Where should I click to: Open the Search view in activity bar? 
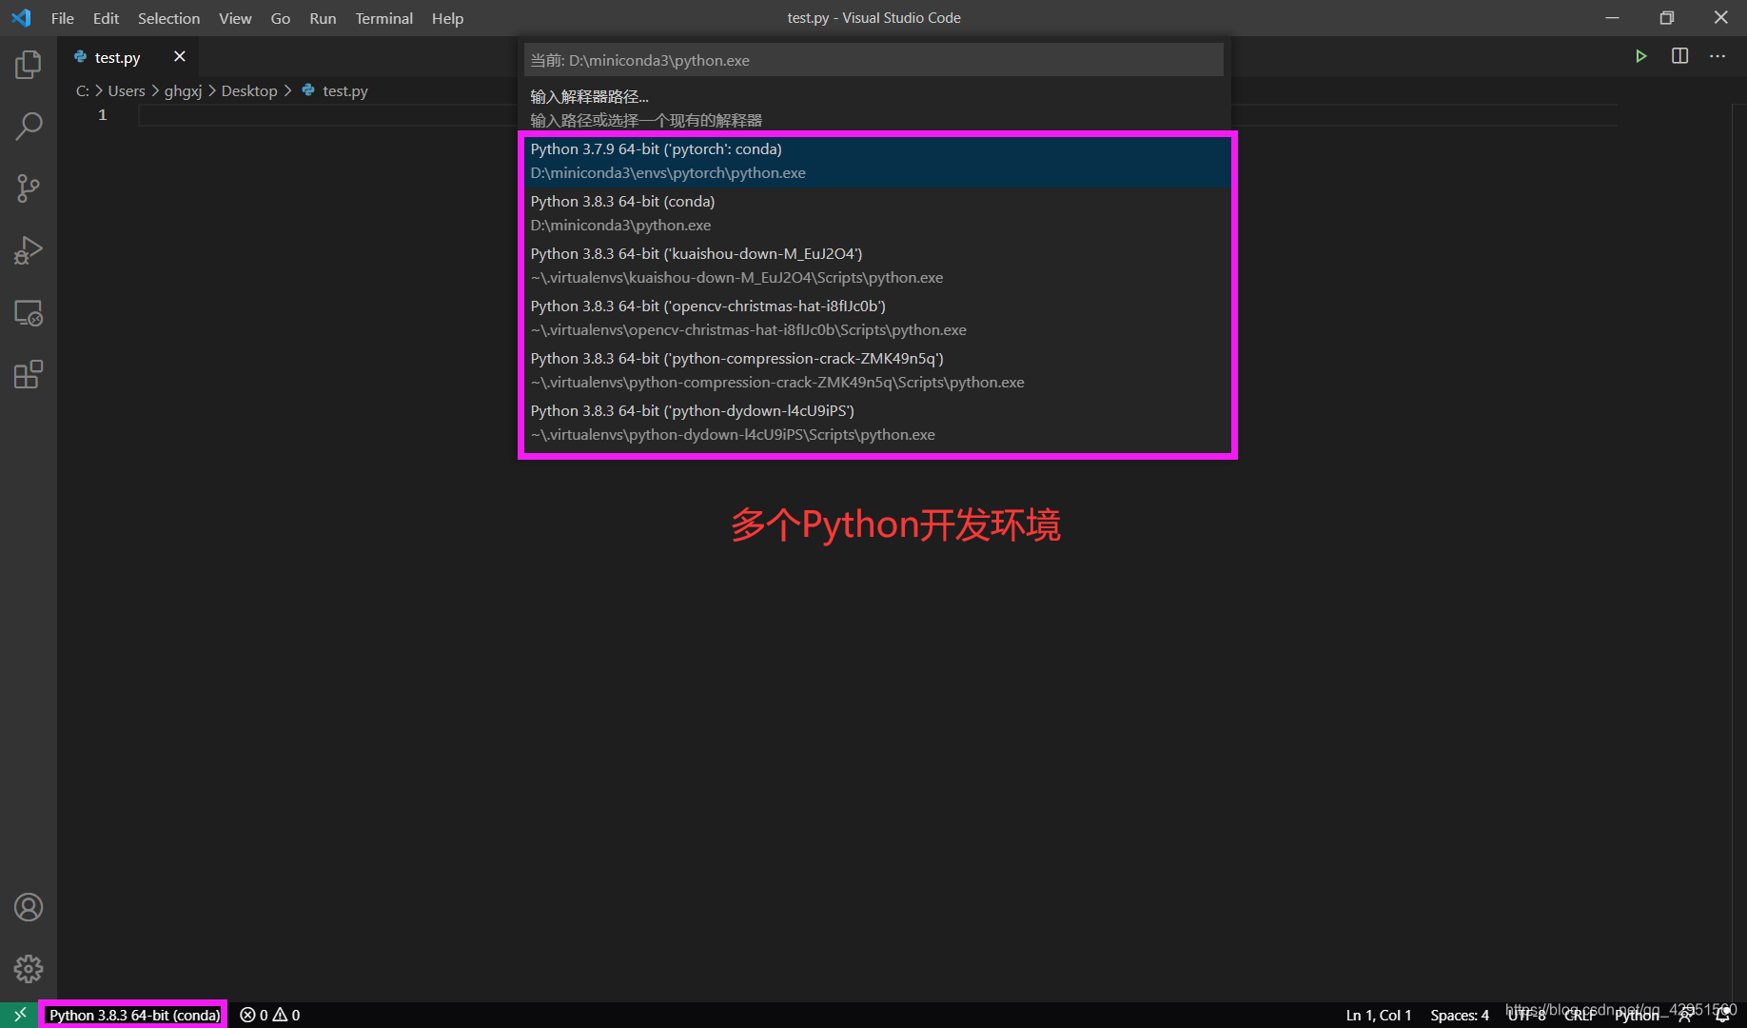(29, 126)
